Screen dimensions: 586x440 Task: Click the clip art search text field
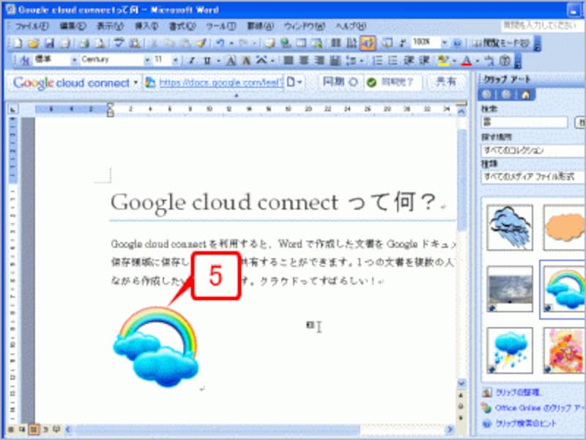524,122
